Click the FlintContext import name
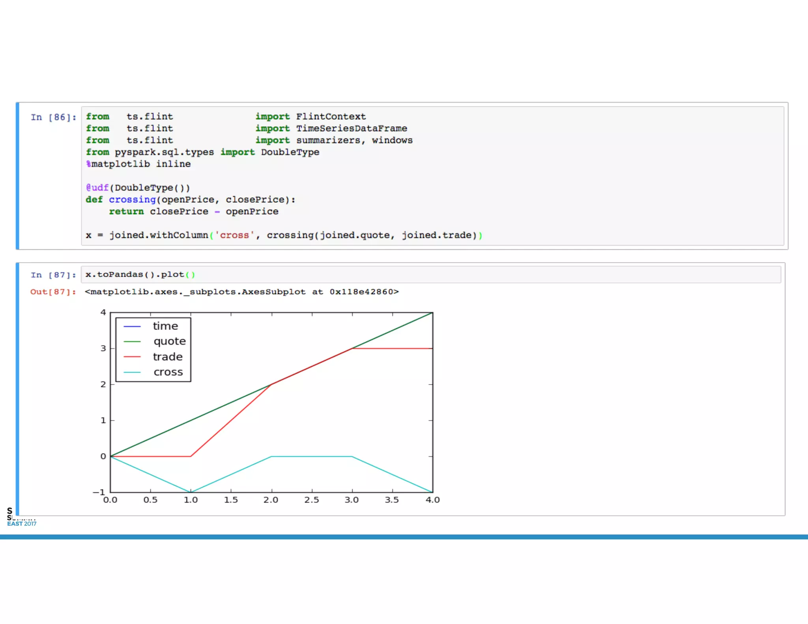The image size is (808, 624). pyautogui.click(x=331, y=117)
